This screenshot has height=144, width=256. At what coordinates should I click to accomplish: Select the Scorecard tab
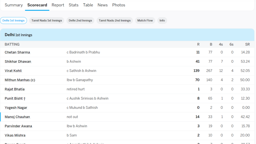(x=37, y=5)
